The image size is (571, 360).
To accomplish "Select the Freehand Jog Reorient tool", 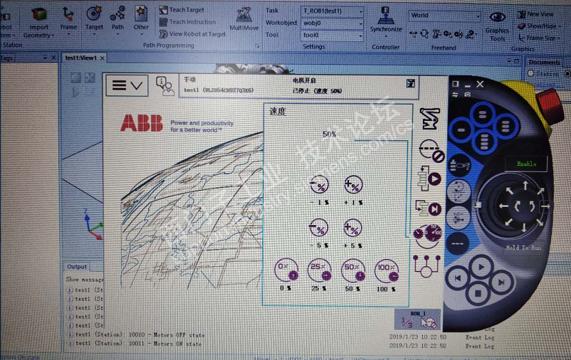I will 459,34.
